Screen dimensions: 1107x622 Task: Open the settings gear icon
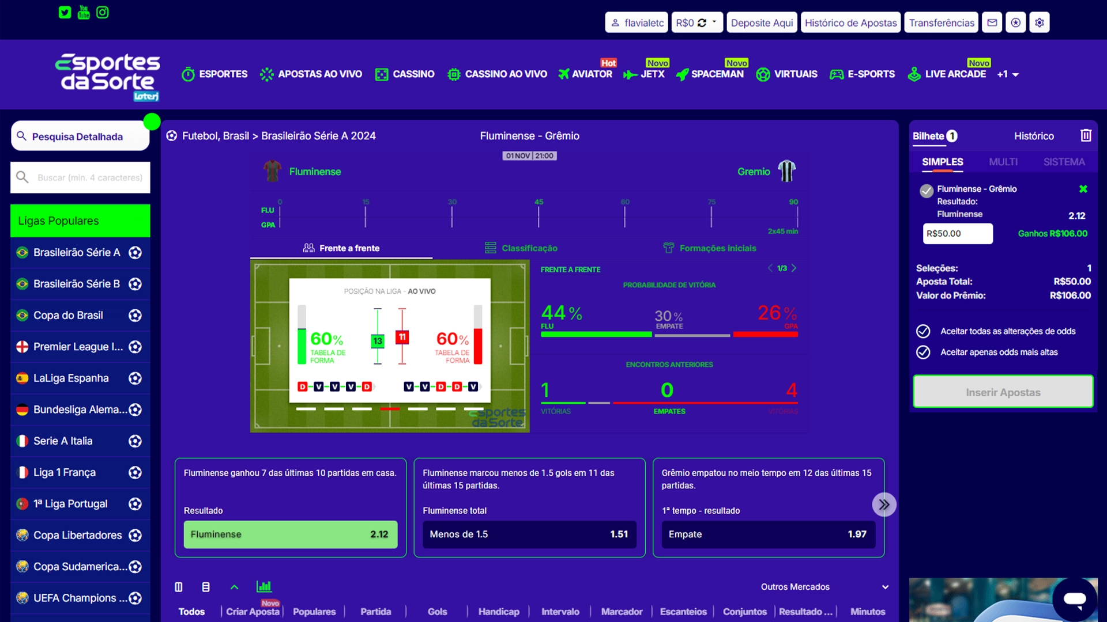coord(1040,22)
